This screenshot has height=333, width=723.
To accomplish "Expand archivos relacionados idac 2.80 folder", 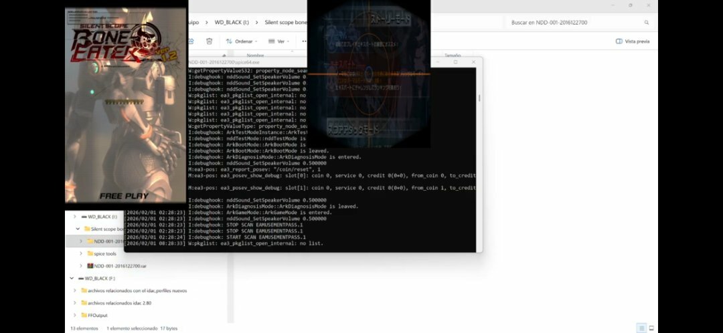I will (x=74, y=303).
